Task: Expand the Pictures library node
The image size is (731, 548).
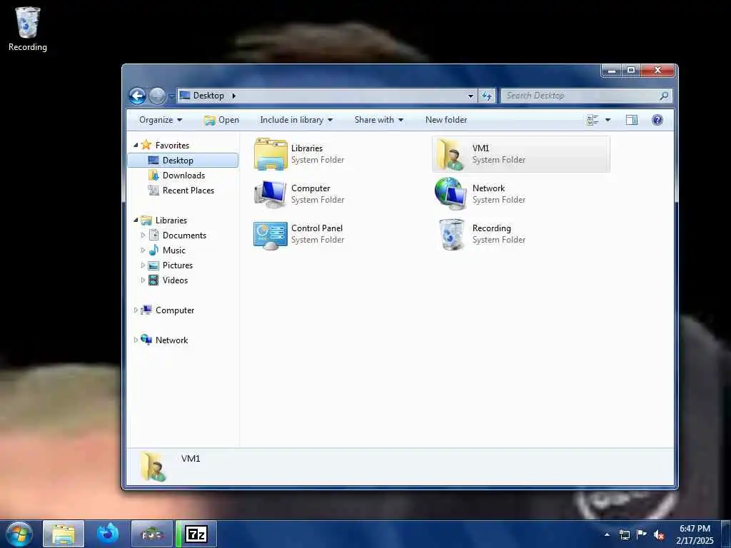Action: point(143,265)
